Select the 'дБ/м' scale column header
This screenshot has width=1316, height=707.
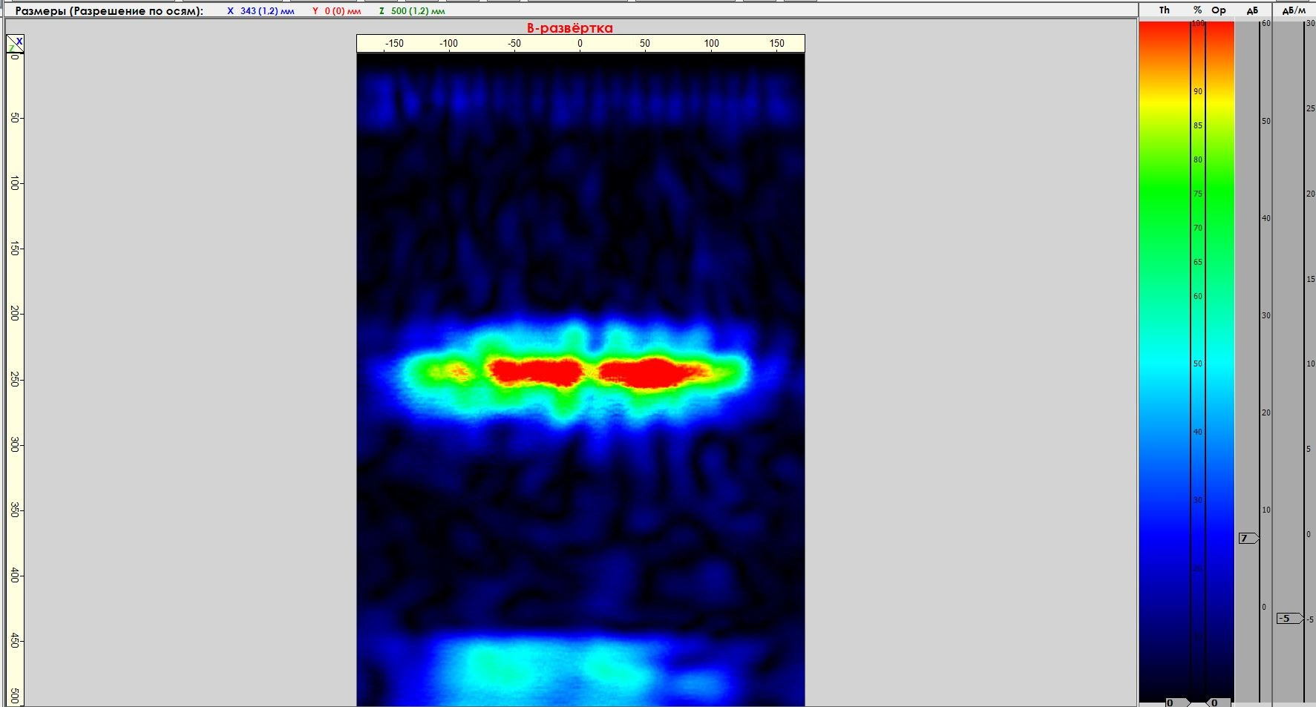[x=1294, y=10]
